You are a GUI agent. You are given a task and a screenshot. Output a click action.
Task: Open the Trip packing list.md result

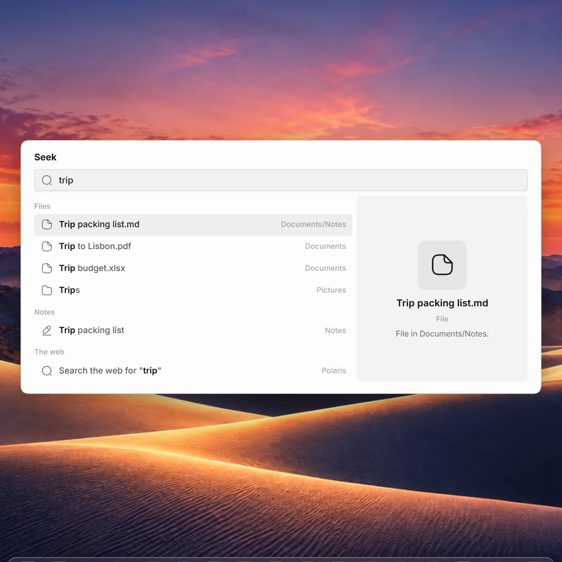tap(193, 224)
